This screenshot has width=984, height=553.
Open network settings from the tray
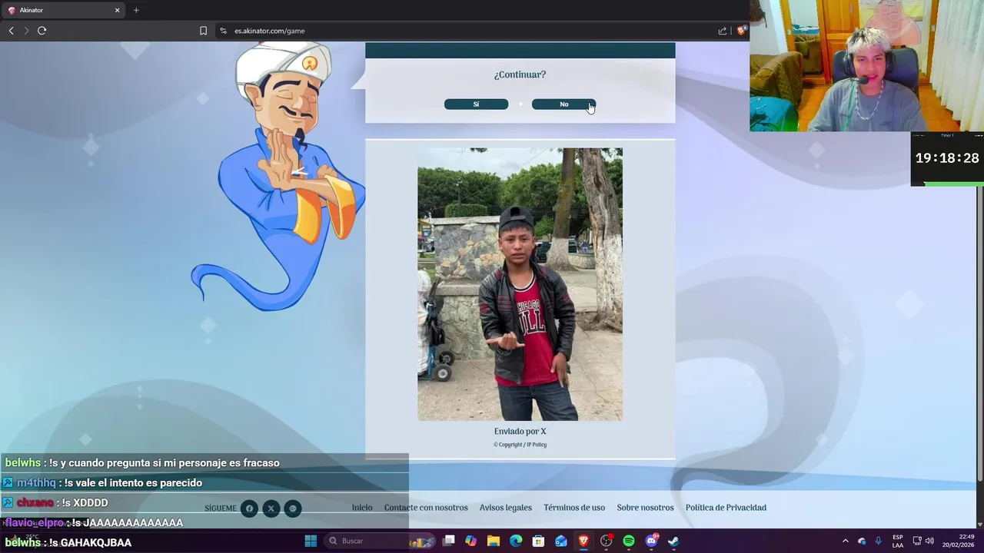[916, 541]
